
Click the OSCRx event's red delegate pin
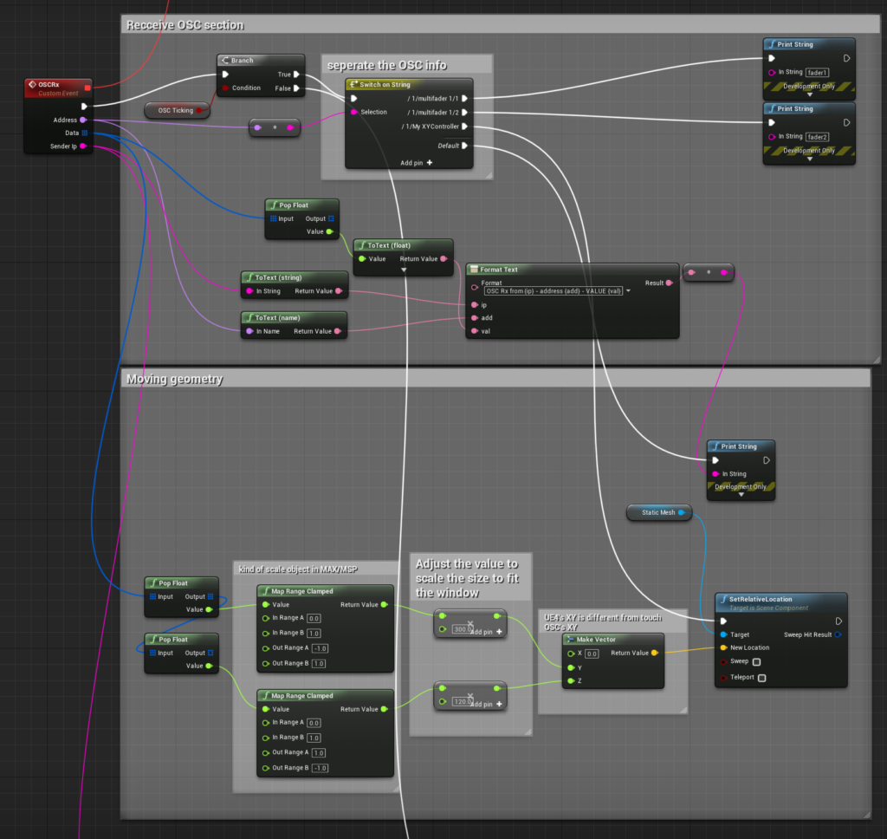87,87
